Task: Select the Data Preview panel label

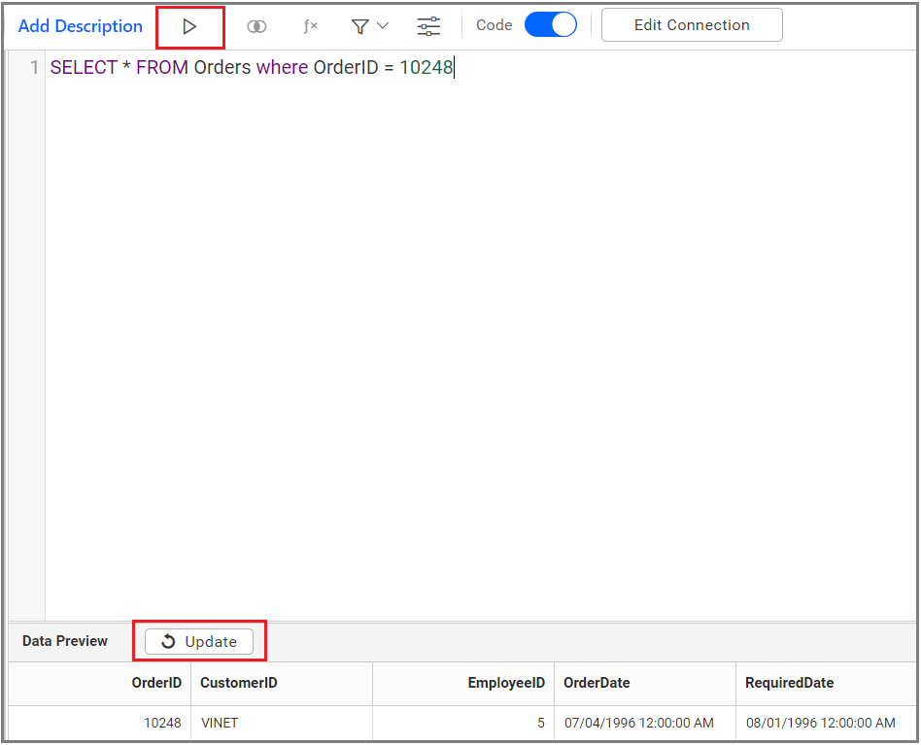Action: [65, 641]
